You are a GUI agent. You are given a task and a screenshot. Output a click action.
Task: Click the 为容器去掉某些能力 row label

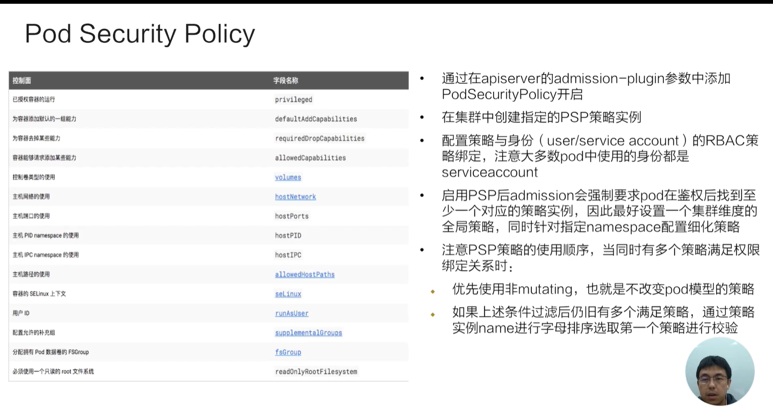point(37,138)
